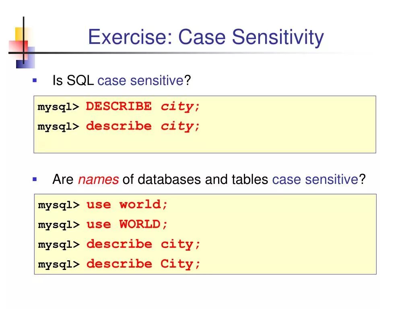Click 'of databases and tables' text
Image resolution: width=412 pixels, height=309 pixels.
(195, 179)
